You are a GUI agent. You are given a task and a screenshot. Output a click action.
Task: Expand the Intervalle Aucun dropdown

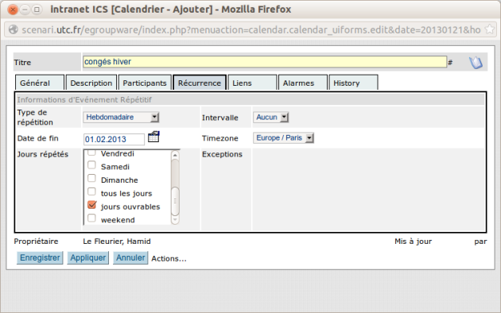[x=271, y=118]
